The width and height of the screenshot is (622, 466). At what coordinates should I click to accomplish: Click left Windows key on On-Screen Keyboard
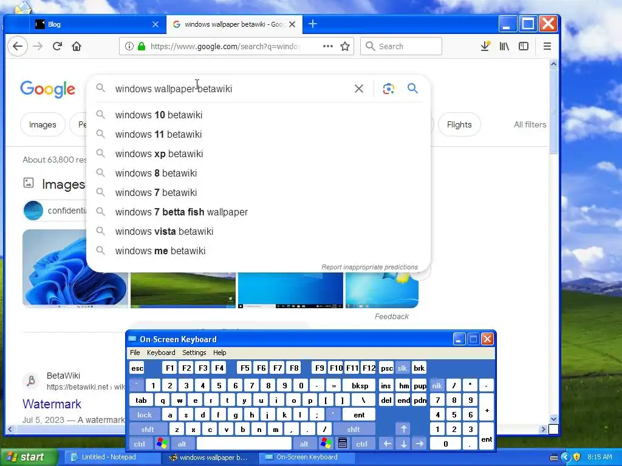tap(162, 444)
